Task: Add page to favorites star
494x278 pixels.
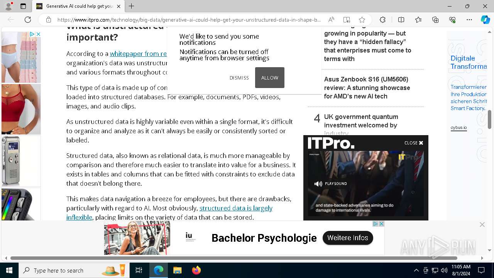Action: pyautogui.click(x=362, y=20)
